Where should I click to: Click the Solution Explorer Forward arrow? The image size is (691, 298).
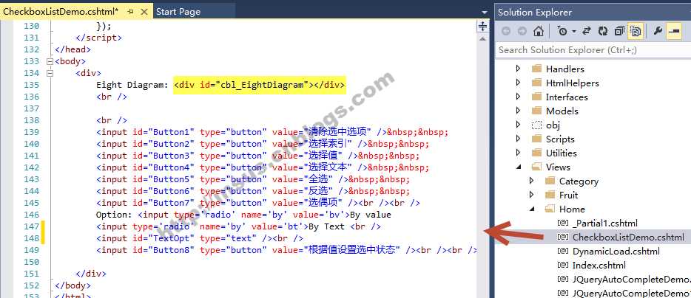[x=522, y=31]
